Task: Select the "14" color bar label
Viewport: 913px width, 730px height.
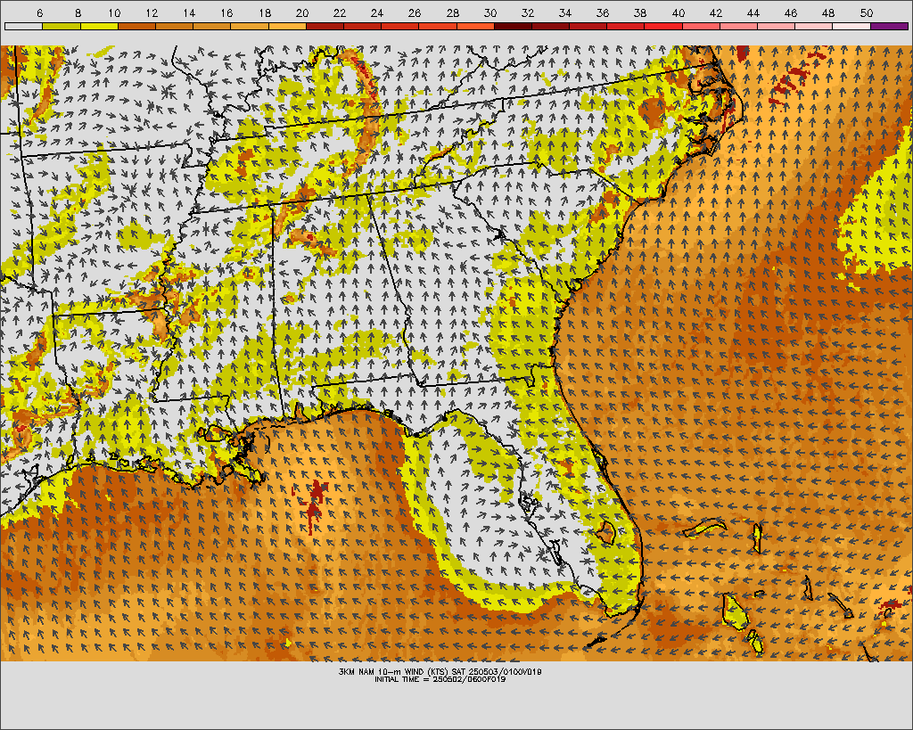Action: [189, 12]
